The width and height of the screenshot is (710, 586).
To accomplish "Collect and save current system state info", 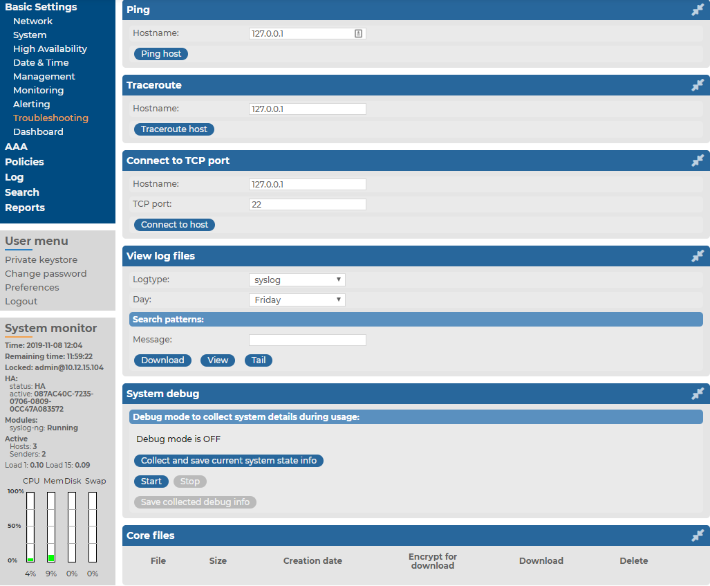I will (229, 461).
